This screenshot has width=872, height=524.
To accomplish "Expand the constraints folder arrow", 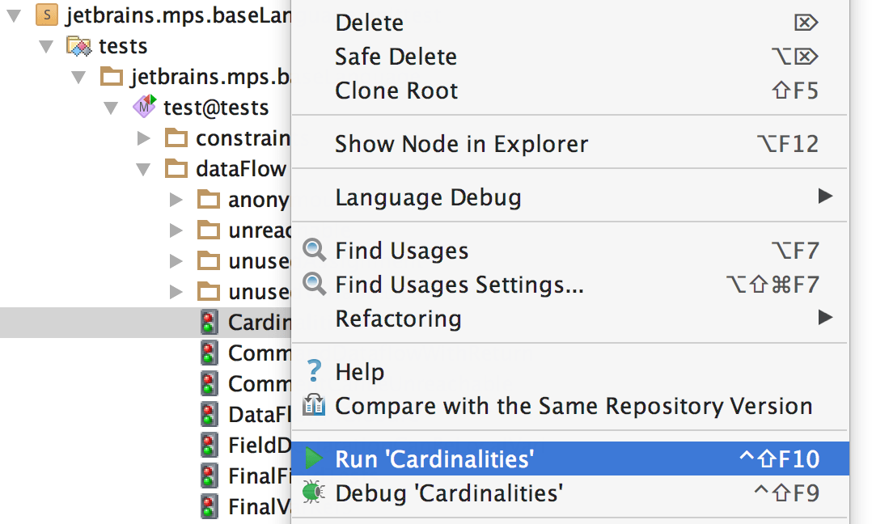I will coord(144,138).
